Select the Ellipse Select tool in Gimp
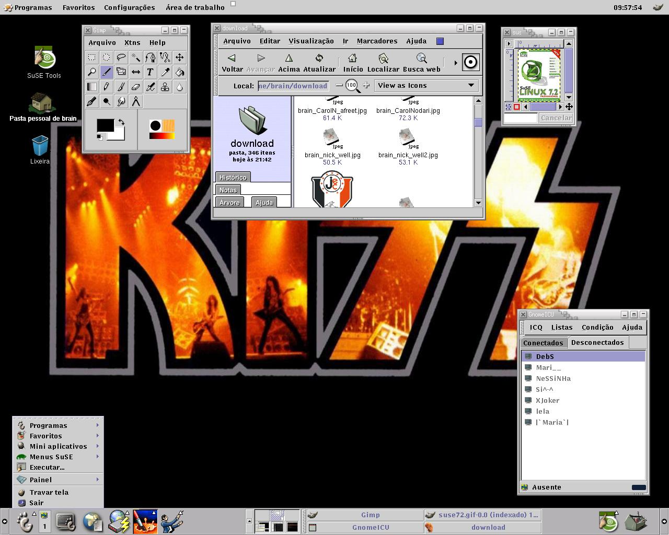669x535 pixels. click(106, 57)
